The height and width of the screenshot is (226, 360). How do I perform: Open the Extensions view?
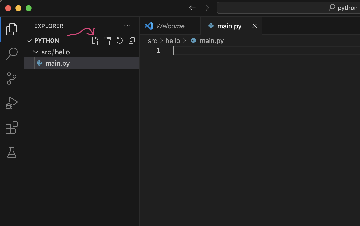12,128
